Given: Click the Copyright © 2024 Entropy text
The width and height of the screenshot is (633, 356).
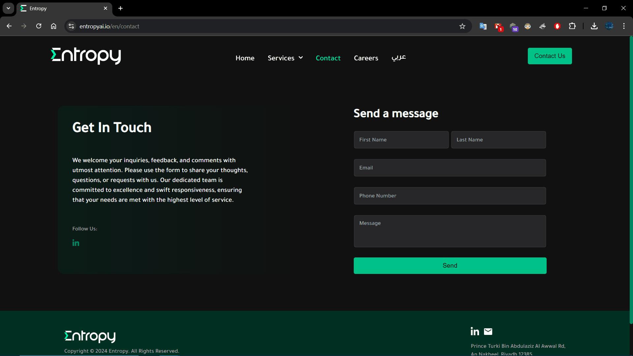Looking at the screenshot, I should [122, 351].
